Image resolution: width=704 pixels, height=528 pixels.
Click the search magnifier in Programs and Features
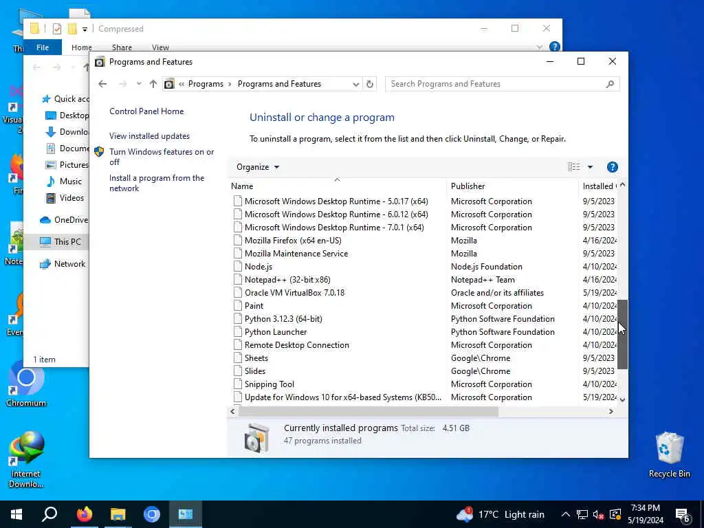(610, 84)
